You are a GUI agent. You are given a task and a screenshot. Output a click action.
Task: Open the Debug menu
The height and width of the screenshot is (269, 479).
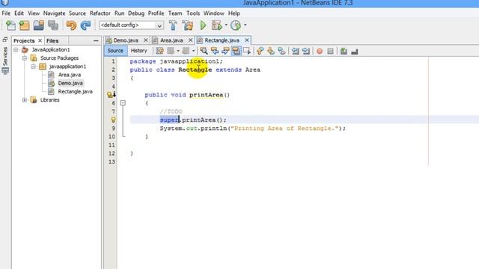(x=136, y=13)
